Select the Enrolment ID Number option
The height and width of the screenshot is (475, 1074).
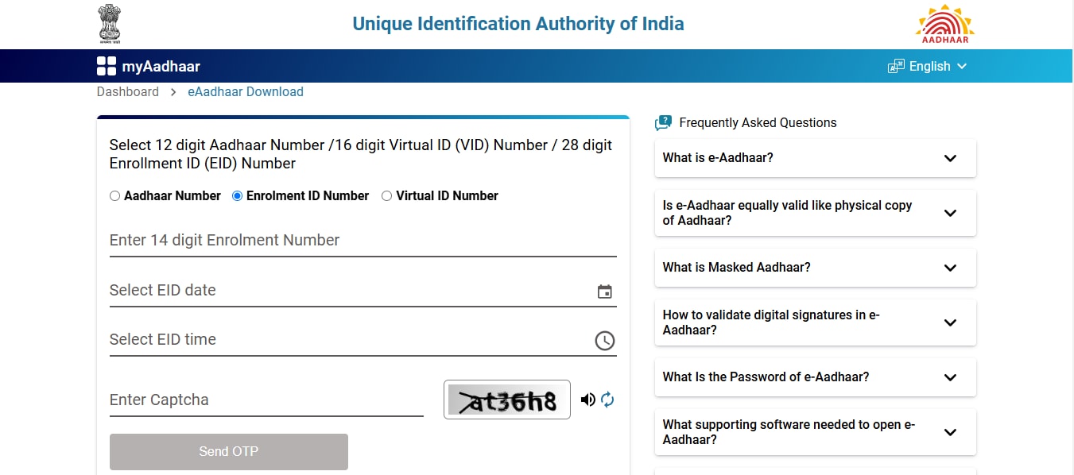(x=237, y=196)
